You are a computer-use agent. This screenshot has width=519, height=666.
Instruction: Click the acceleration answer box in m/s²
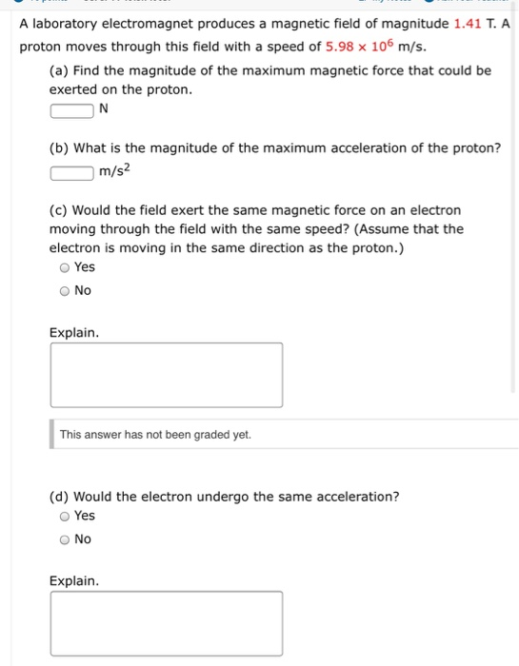[x=71, y=173]
